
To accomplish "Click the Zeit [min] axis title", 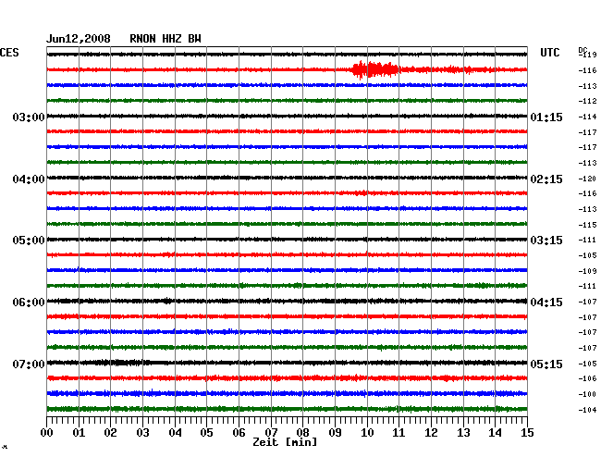I will pyautogui.click(x=285, y=442).
